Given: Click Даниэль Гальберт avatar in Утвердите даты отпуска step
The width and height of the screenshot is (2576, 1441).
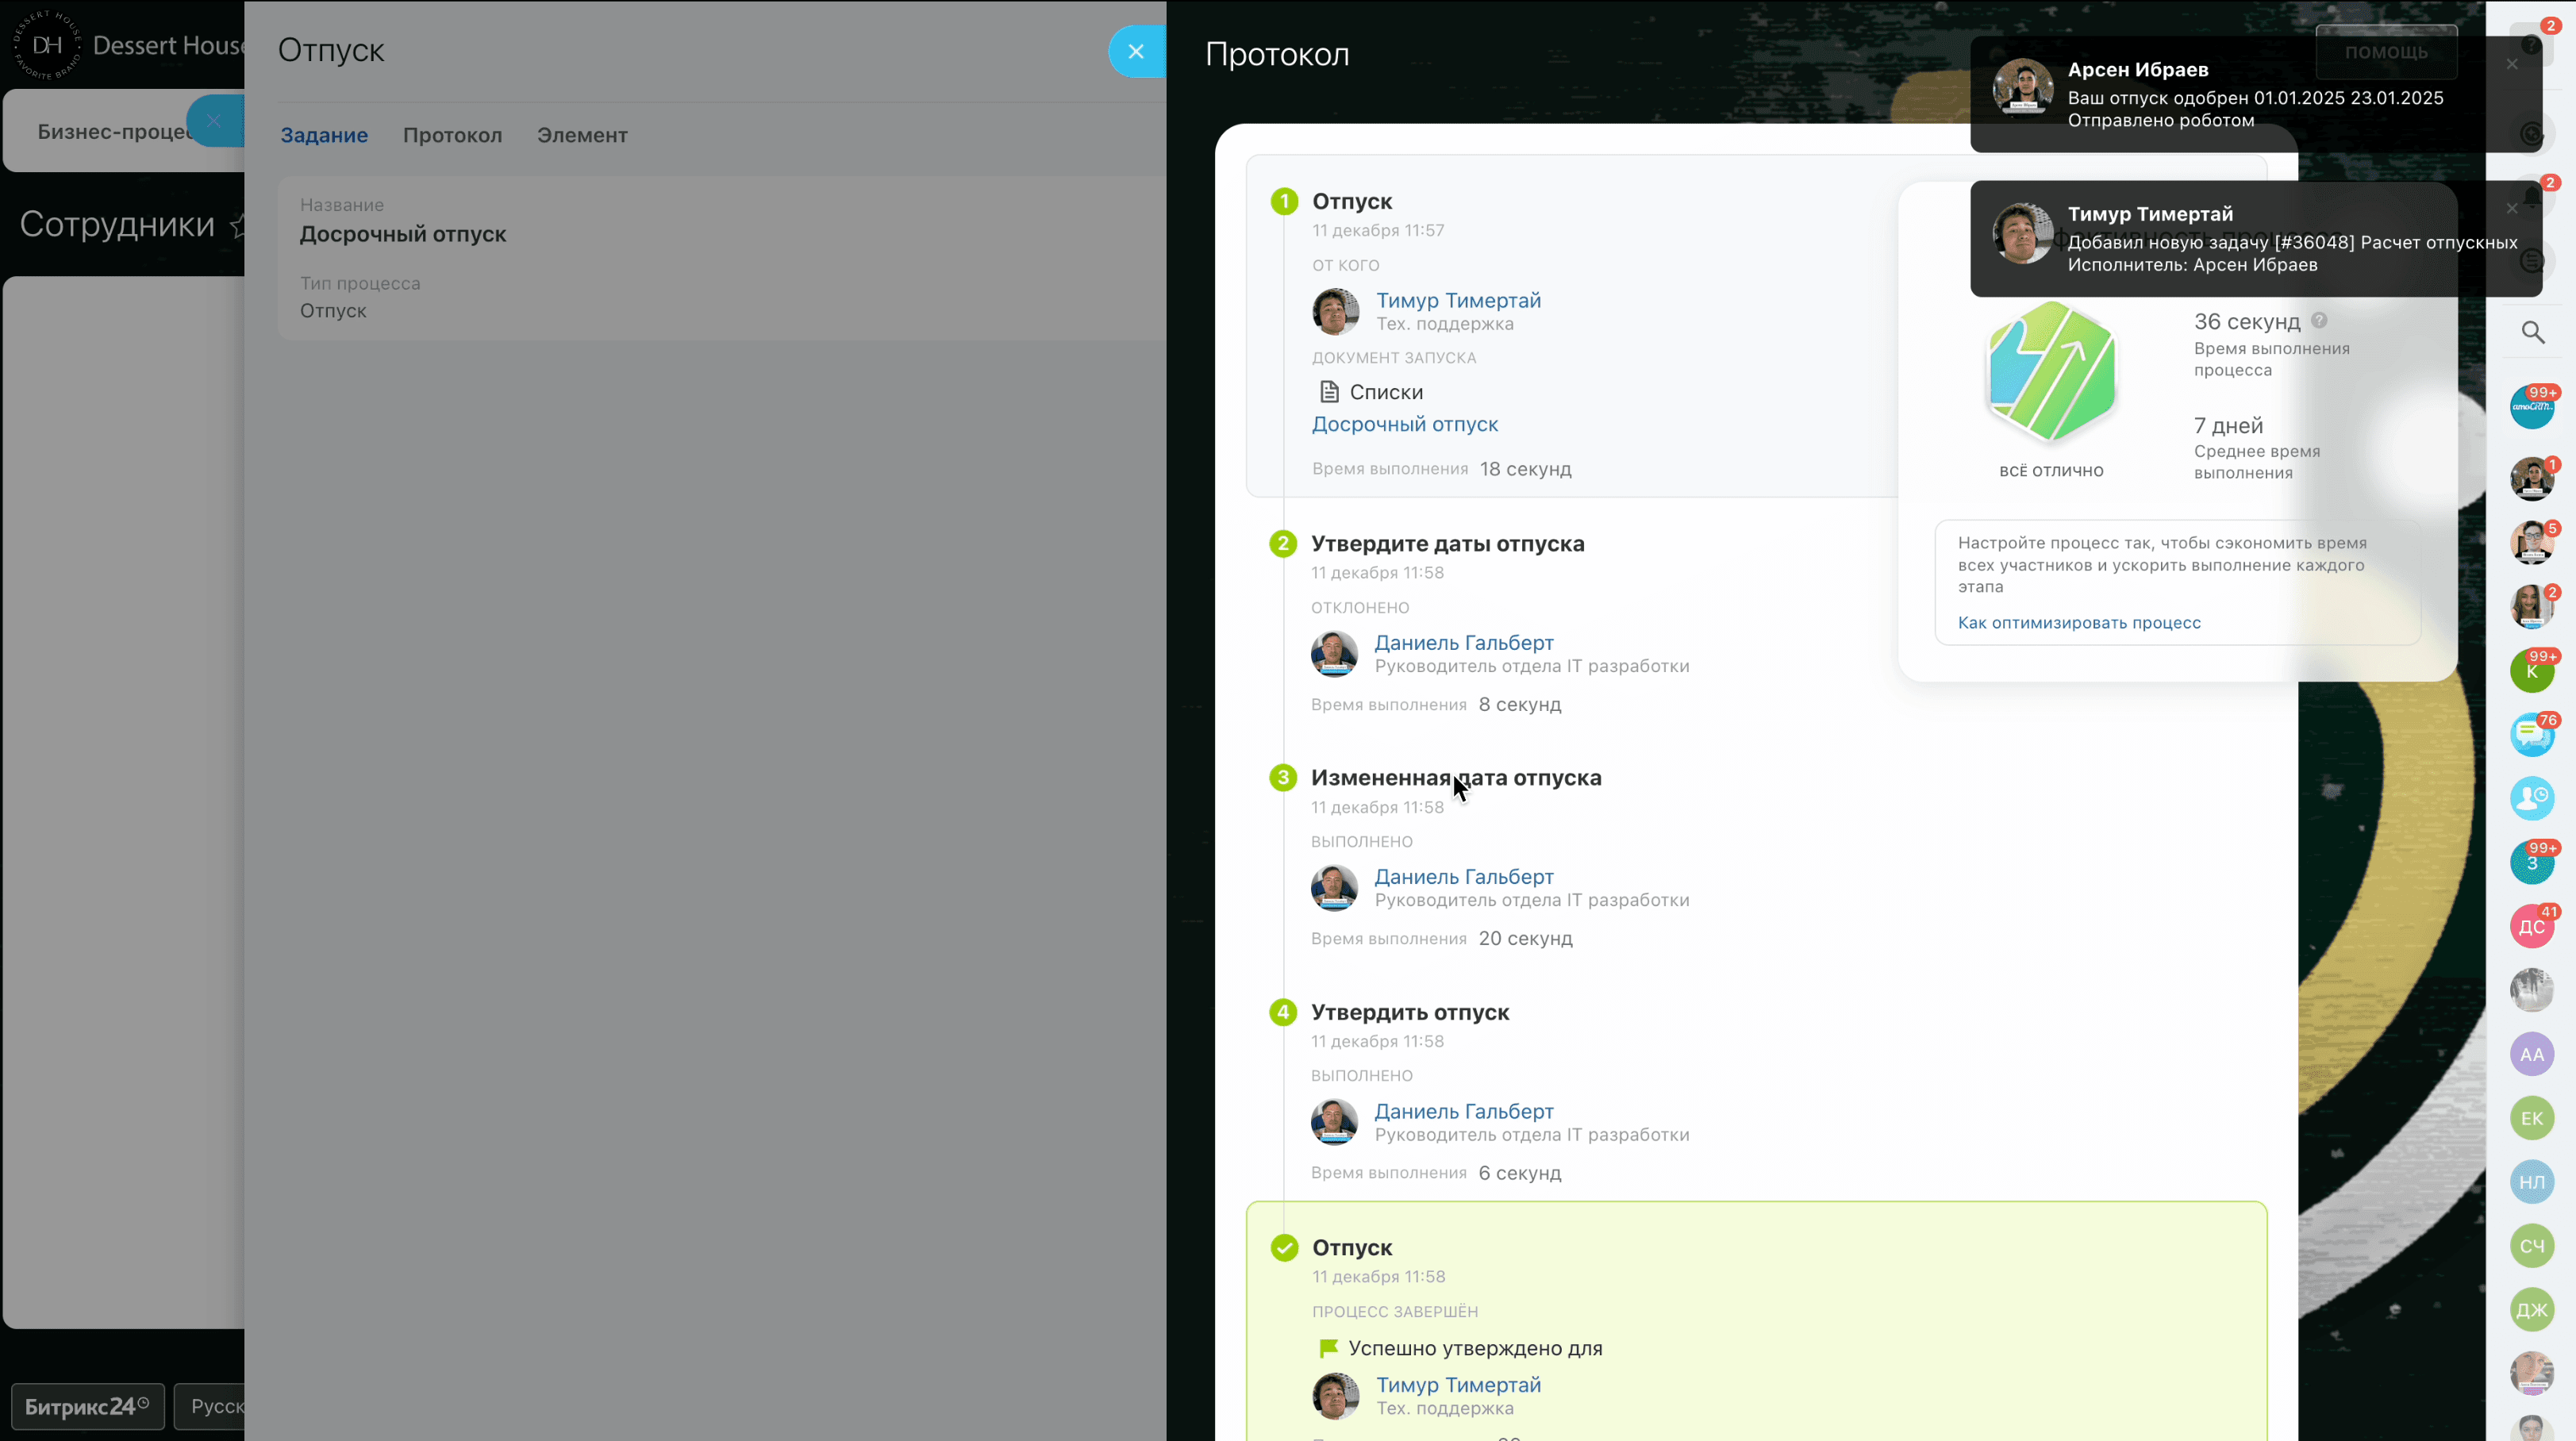Looking at the screenshot, I should click(x=1334, y=653).
